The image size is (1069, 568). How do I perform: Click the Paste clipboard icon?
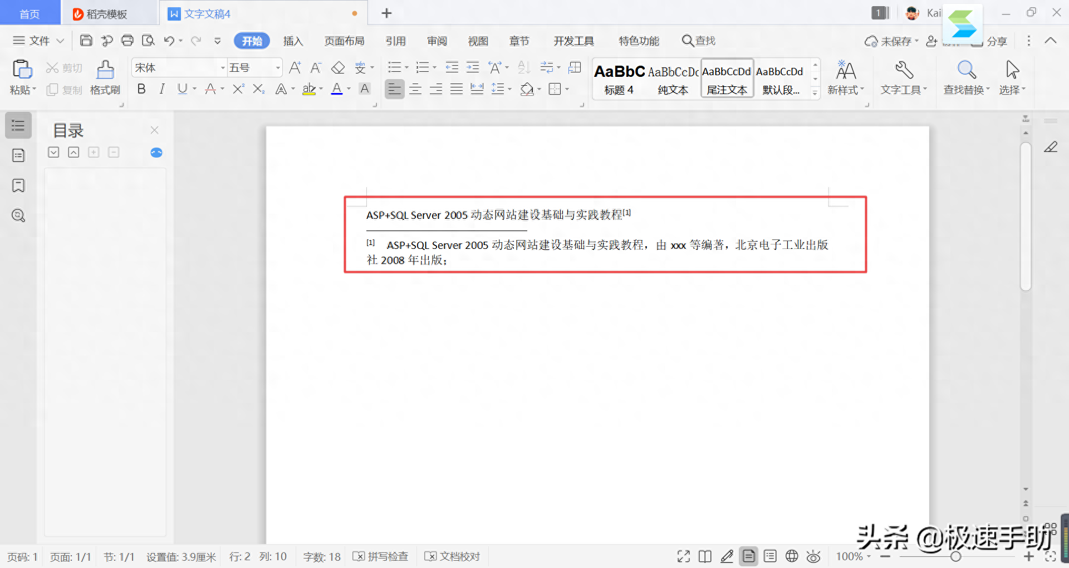pyautogui.click(x=22, y=70)
